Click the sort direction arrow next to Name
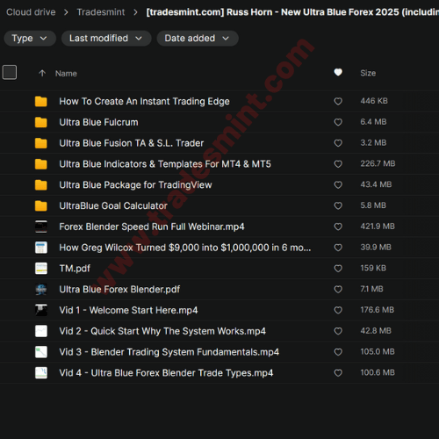This screenshot has width=439, height=439. point(42,73)
